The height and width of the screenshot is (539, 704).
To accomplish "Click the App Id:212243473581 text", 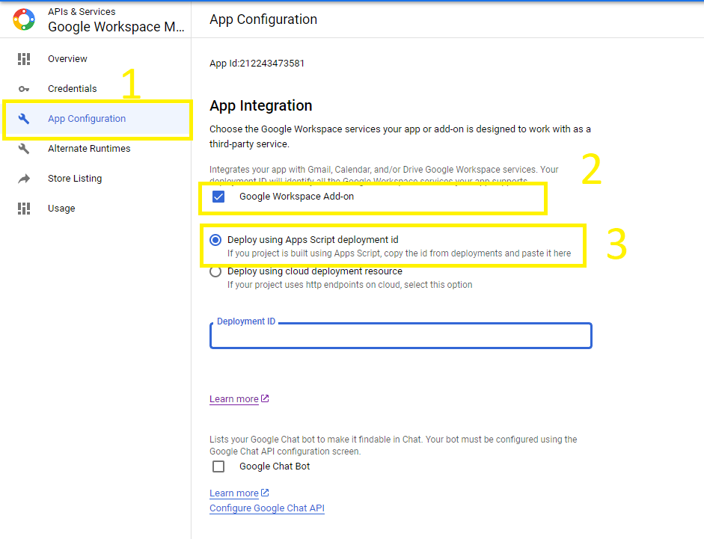I will 257,64.
